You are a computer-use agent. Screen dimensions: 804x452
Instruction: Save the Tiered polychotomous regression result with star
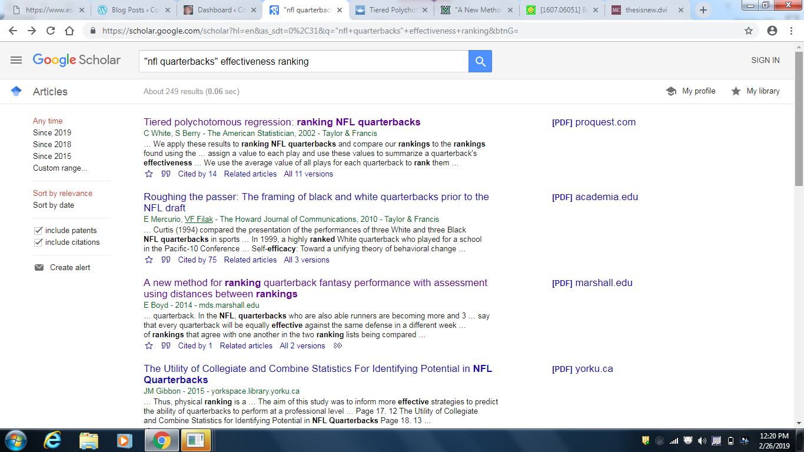point(149,174)
